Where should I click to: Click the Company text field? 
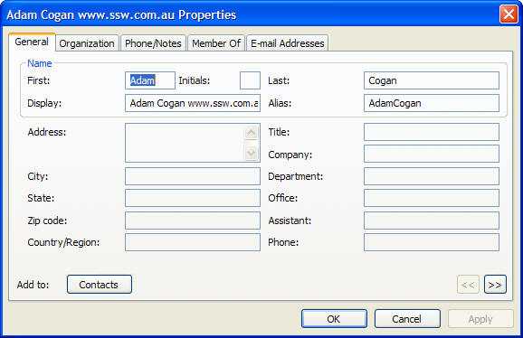(x=432, y=154)
